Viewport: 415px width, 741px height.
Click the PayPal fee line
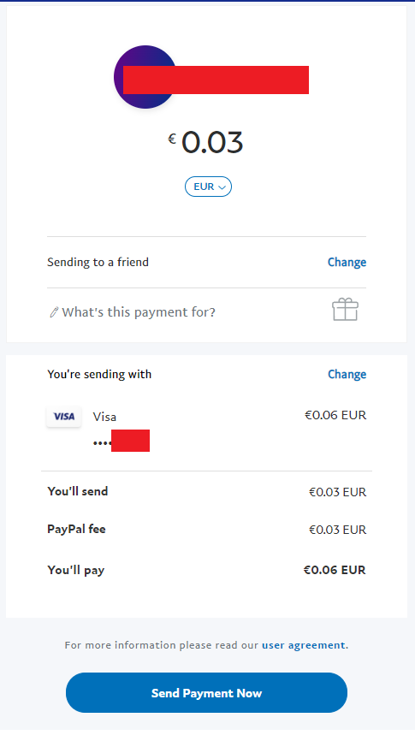click(x=206, y=530)
